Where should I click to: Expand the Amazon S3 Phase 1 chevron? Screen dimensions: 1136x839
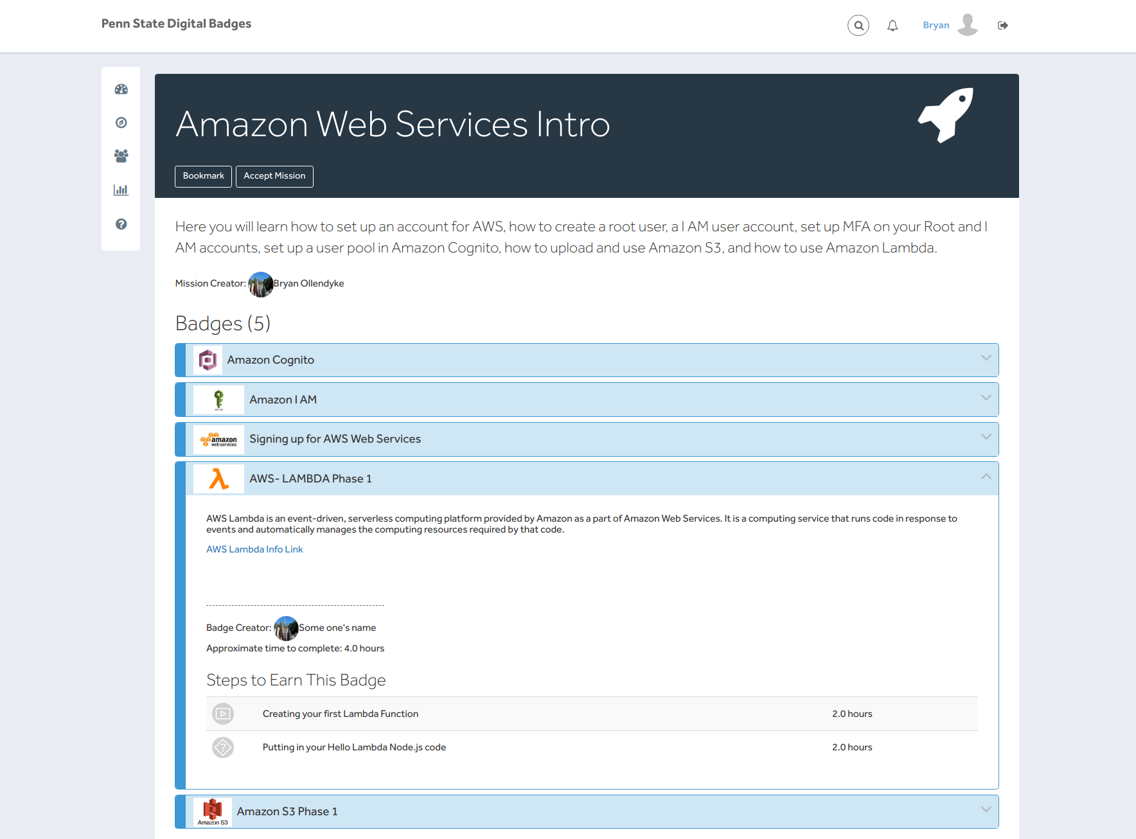[x=986, y=809]
